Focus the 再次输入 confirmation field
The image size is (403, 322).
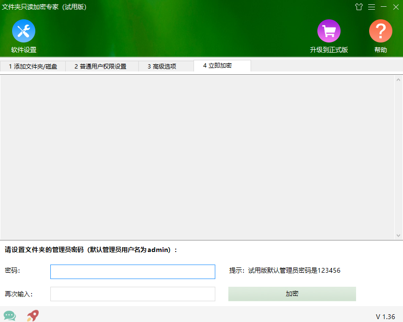coord(132,294)
